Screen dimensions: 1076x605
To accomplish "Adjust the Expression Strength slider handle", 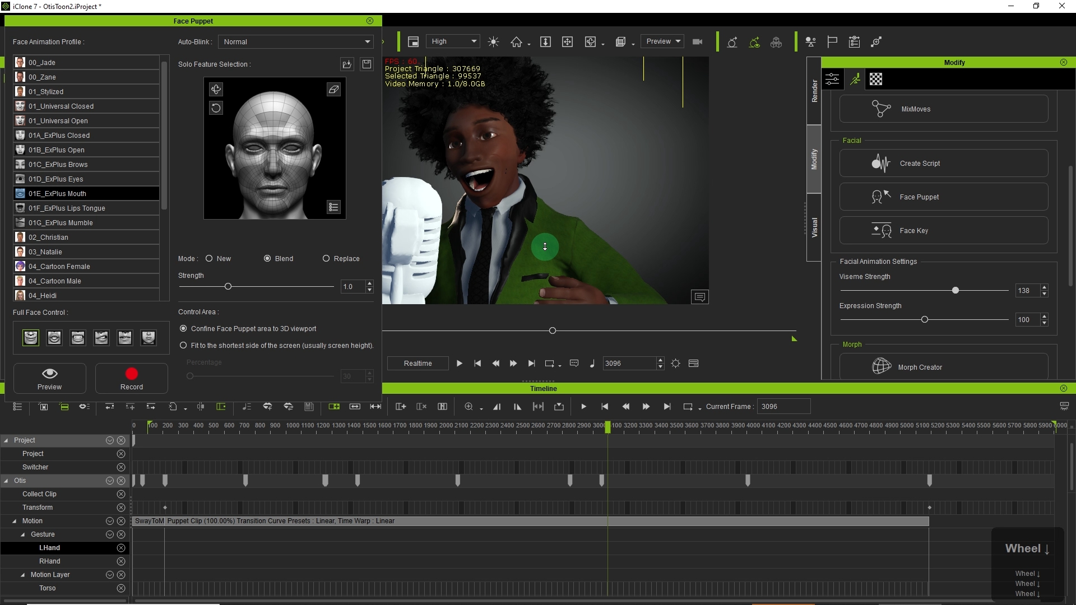I will coord(925,319).
